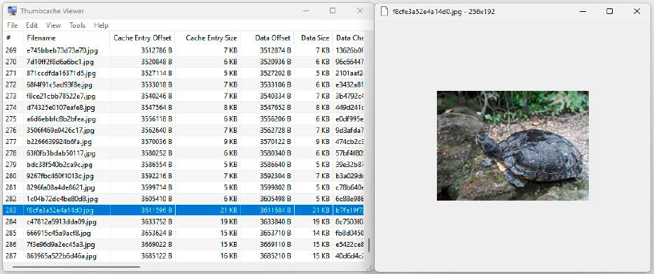Open the File menu
The width and height of the screenshot is (654, 274).
[x=12, y=25]
